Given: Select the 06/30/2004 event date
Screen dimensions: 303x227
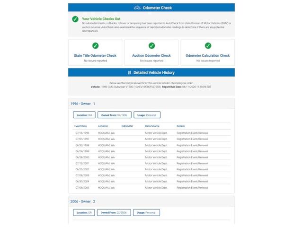Looking at the screenshot, I should pyautogui.click(x=82, y=182).
